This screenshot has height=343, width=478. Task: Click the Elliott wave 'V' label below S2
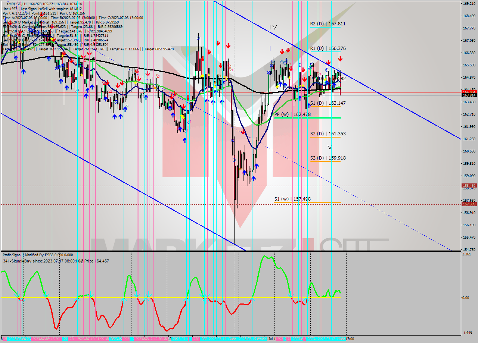coord(330,147)
